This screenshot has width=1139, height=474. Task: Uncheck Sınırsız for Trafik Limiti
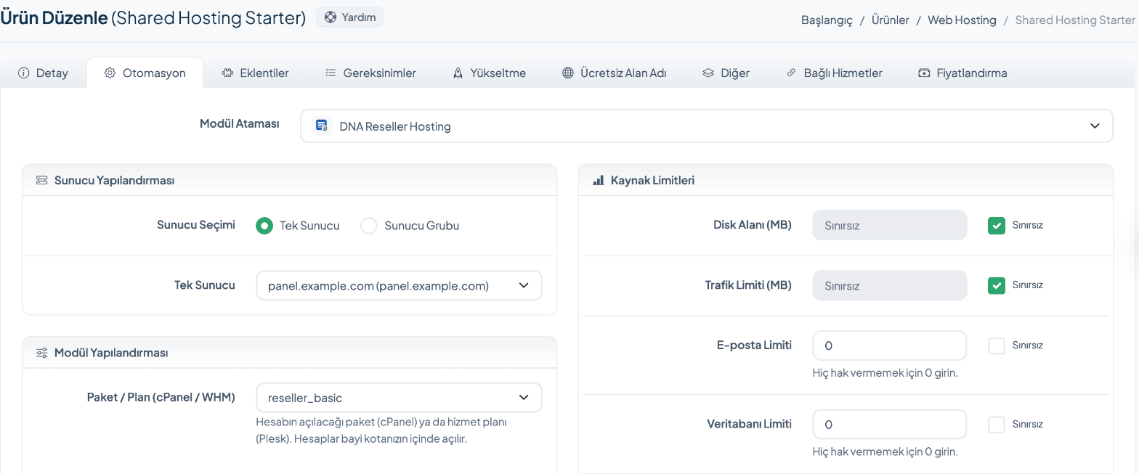click(997, 285)
